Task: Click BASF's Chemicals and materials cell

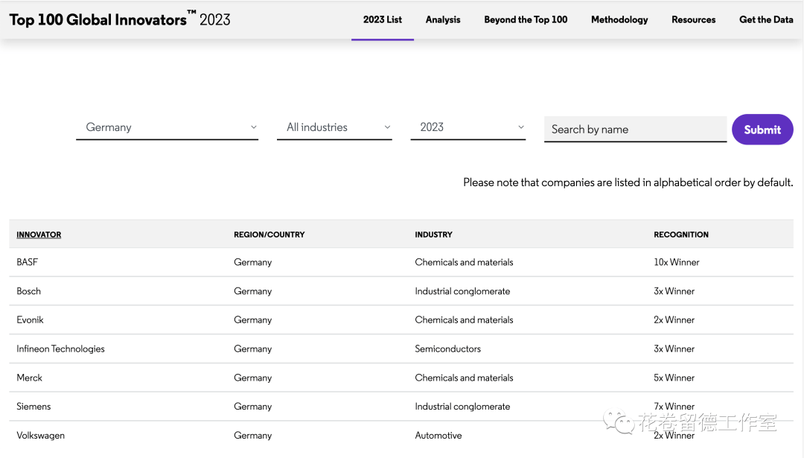Action: (464, 262)
